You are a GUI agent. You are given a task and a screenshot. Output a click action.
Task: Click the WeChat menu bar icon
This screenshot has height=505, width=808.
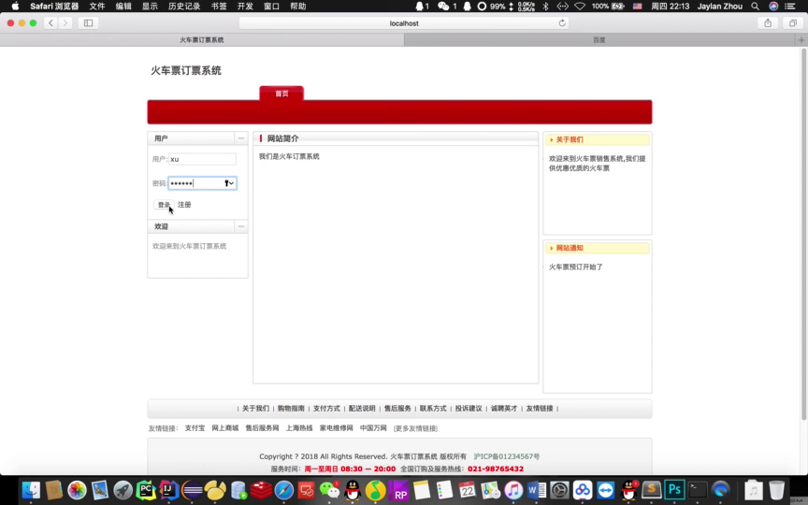[x=443, y=7]
